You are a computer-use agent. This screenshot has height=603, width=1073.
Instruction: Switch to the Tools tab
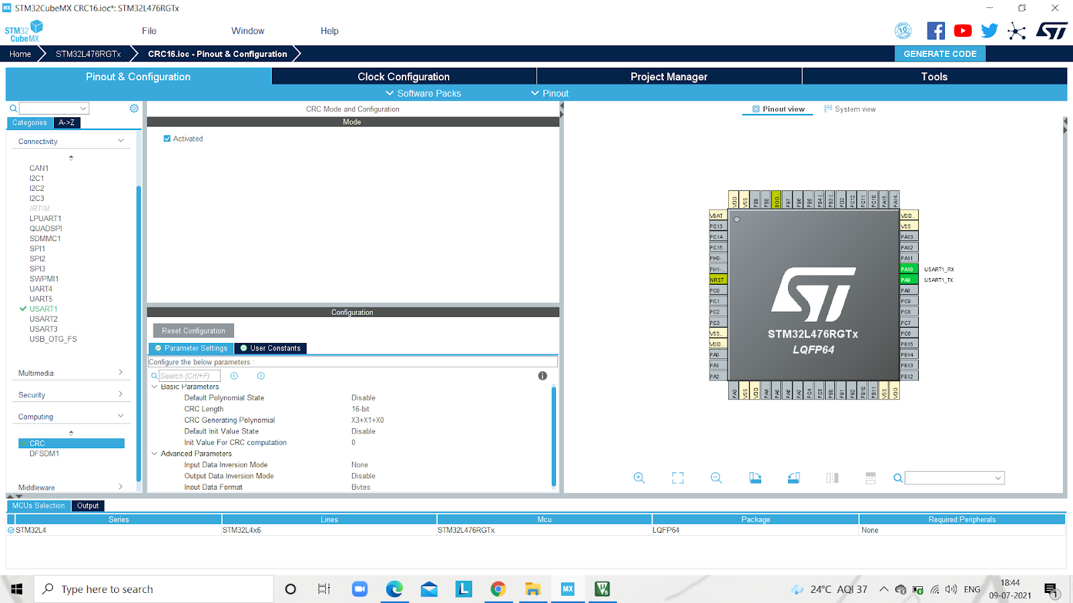(x=934, y=76)
